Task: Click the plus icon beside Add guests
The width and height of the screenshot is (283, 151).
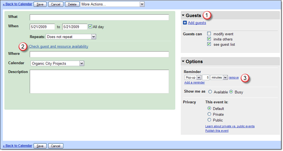Action: 185,23
